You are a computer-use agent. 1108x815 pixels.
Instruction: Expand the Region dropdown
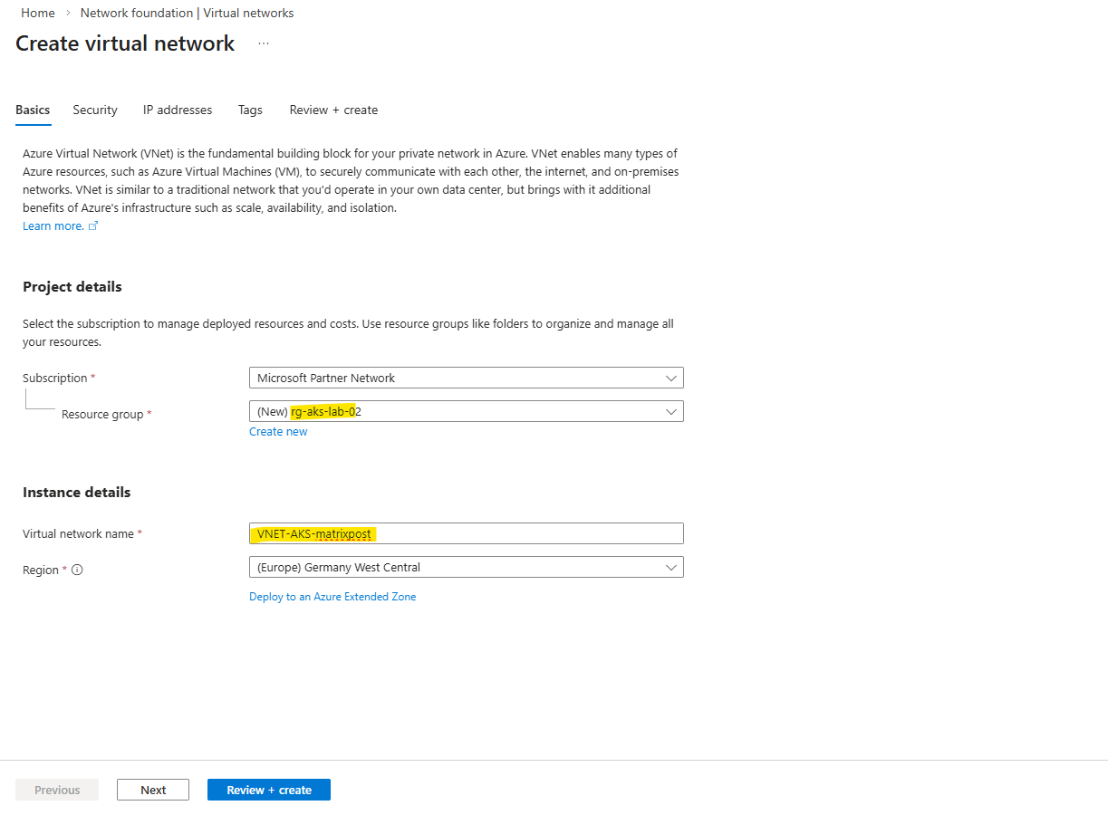tap(466, 568)
